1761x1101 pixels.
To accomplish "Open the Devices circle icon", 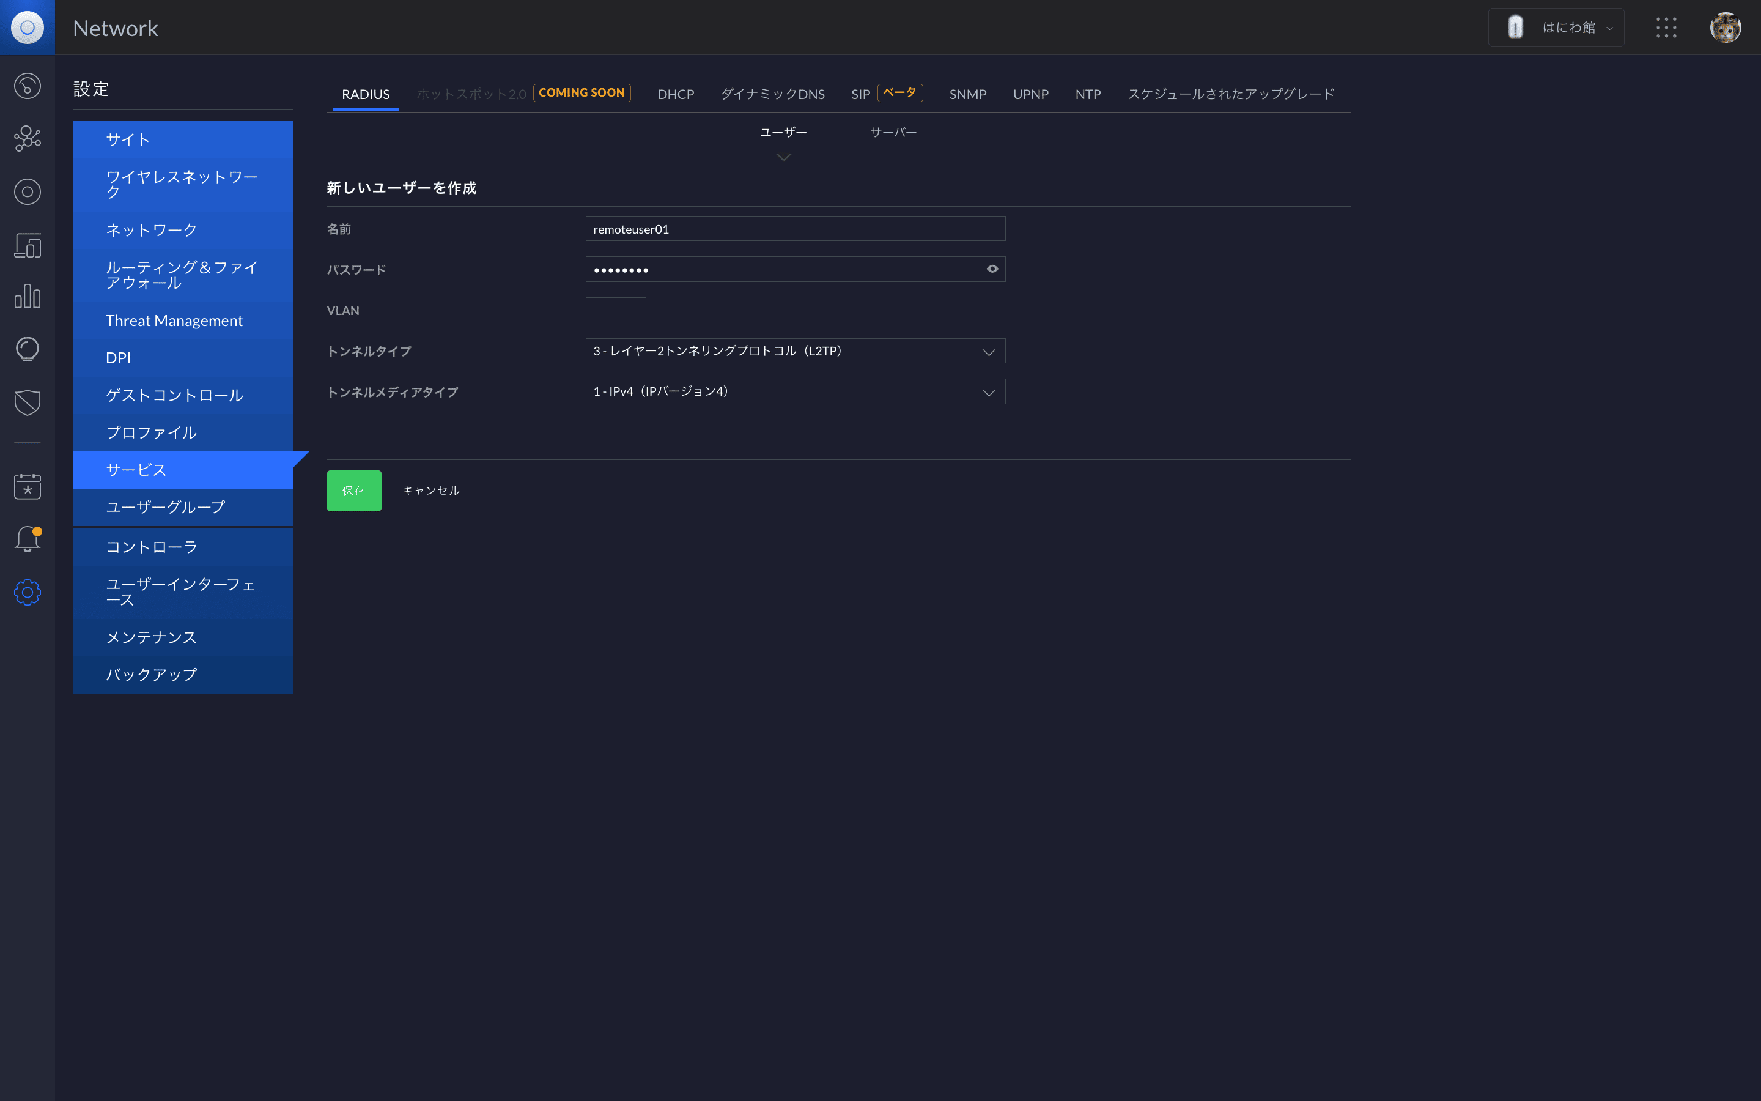I will 27,191.
